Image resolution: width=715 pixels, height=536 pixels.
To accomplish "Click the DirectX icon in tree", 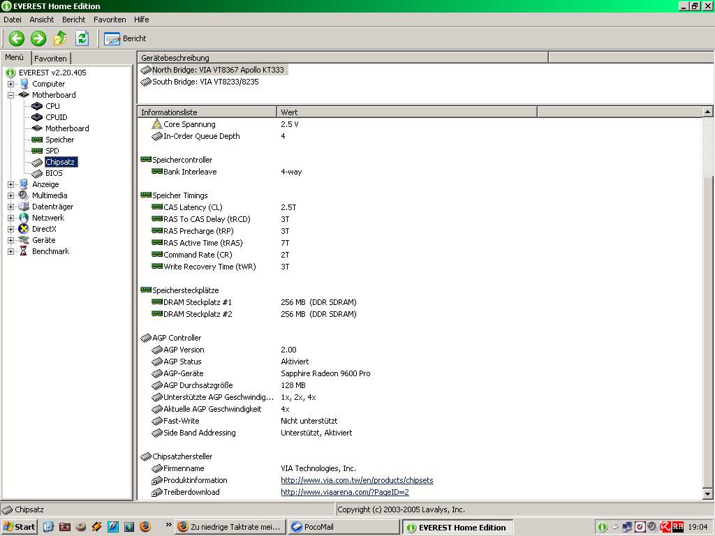I will pos(24,229).
